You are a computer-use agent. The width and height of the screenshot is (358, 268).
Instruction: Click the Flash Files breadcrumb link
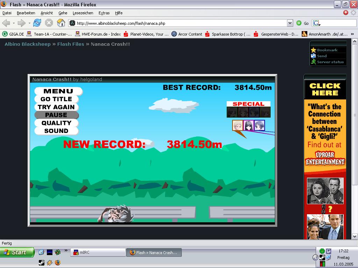pos(71,44)
